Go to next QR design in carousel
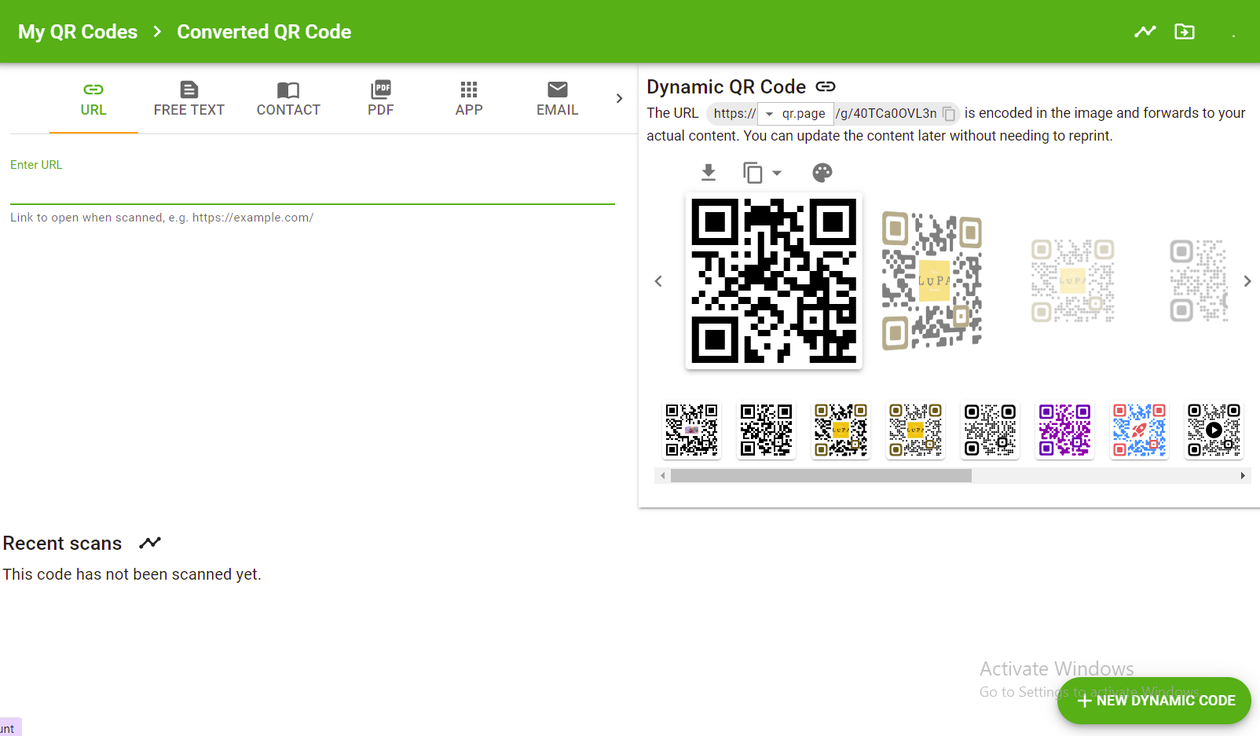This screenshot has height=736, width=1260. [1247, 281]
